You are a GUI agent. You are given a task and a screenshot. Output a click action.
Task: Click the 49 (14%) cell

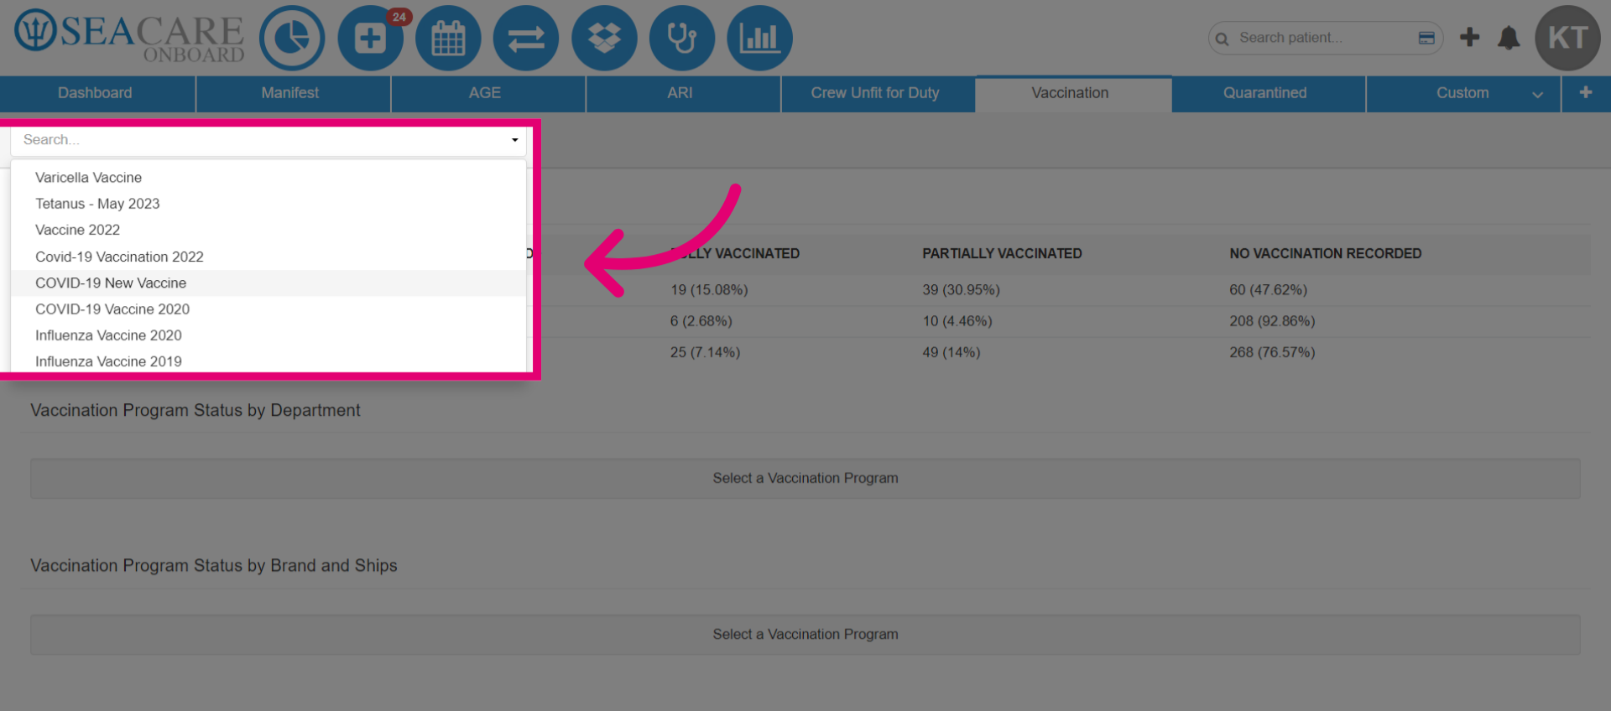(951, 352)
